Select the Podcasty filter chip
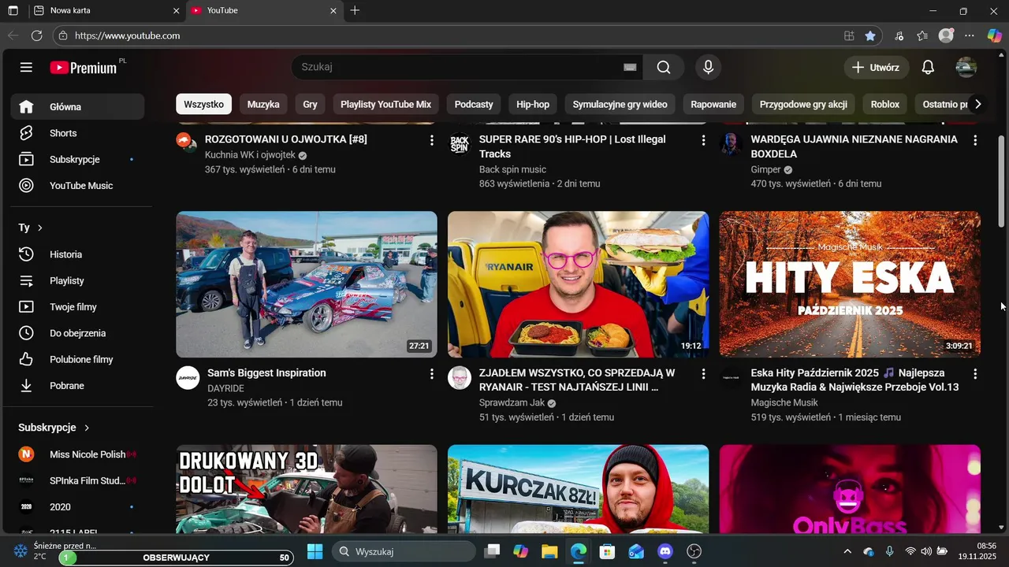1009x567 pixels. click(x=474, y=104)
